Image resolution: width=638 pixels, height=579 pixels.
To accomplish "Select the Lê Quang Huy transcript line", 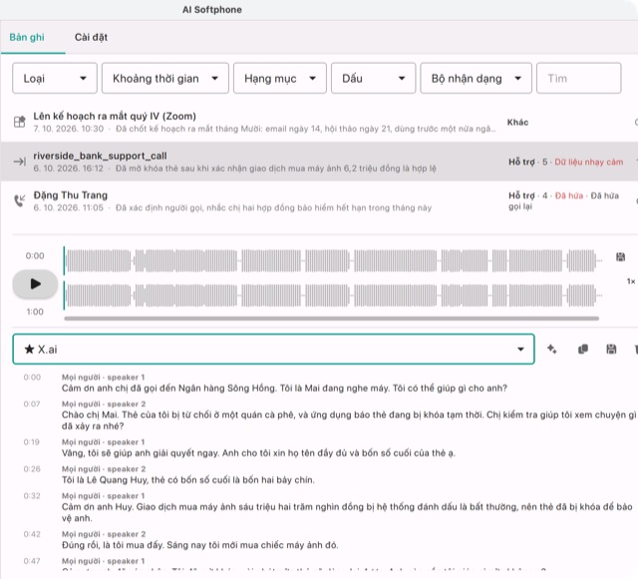I will (x=188, y=480).
